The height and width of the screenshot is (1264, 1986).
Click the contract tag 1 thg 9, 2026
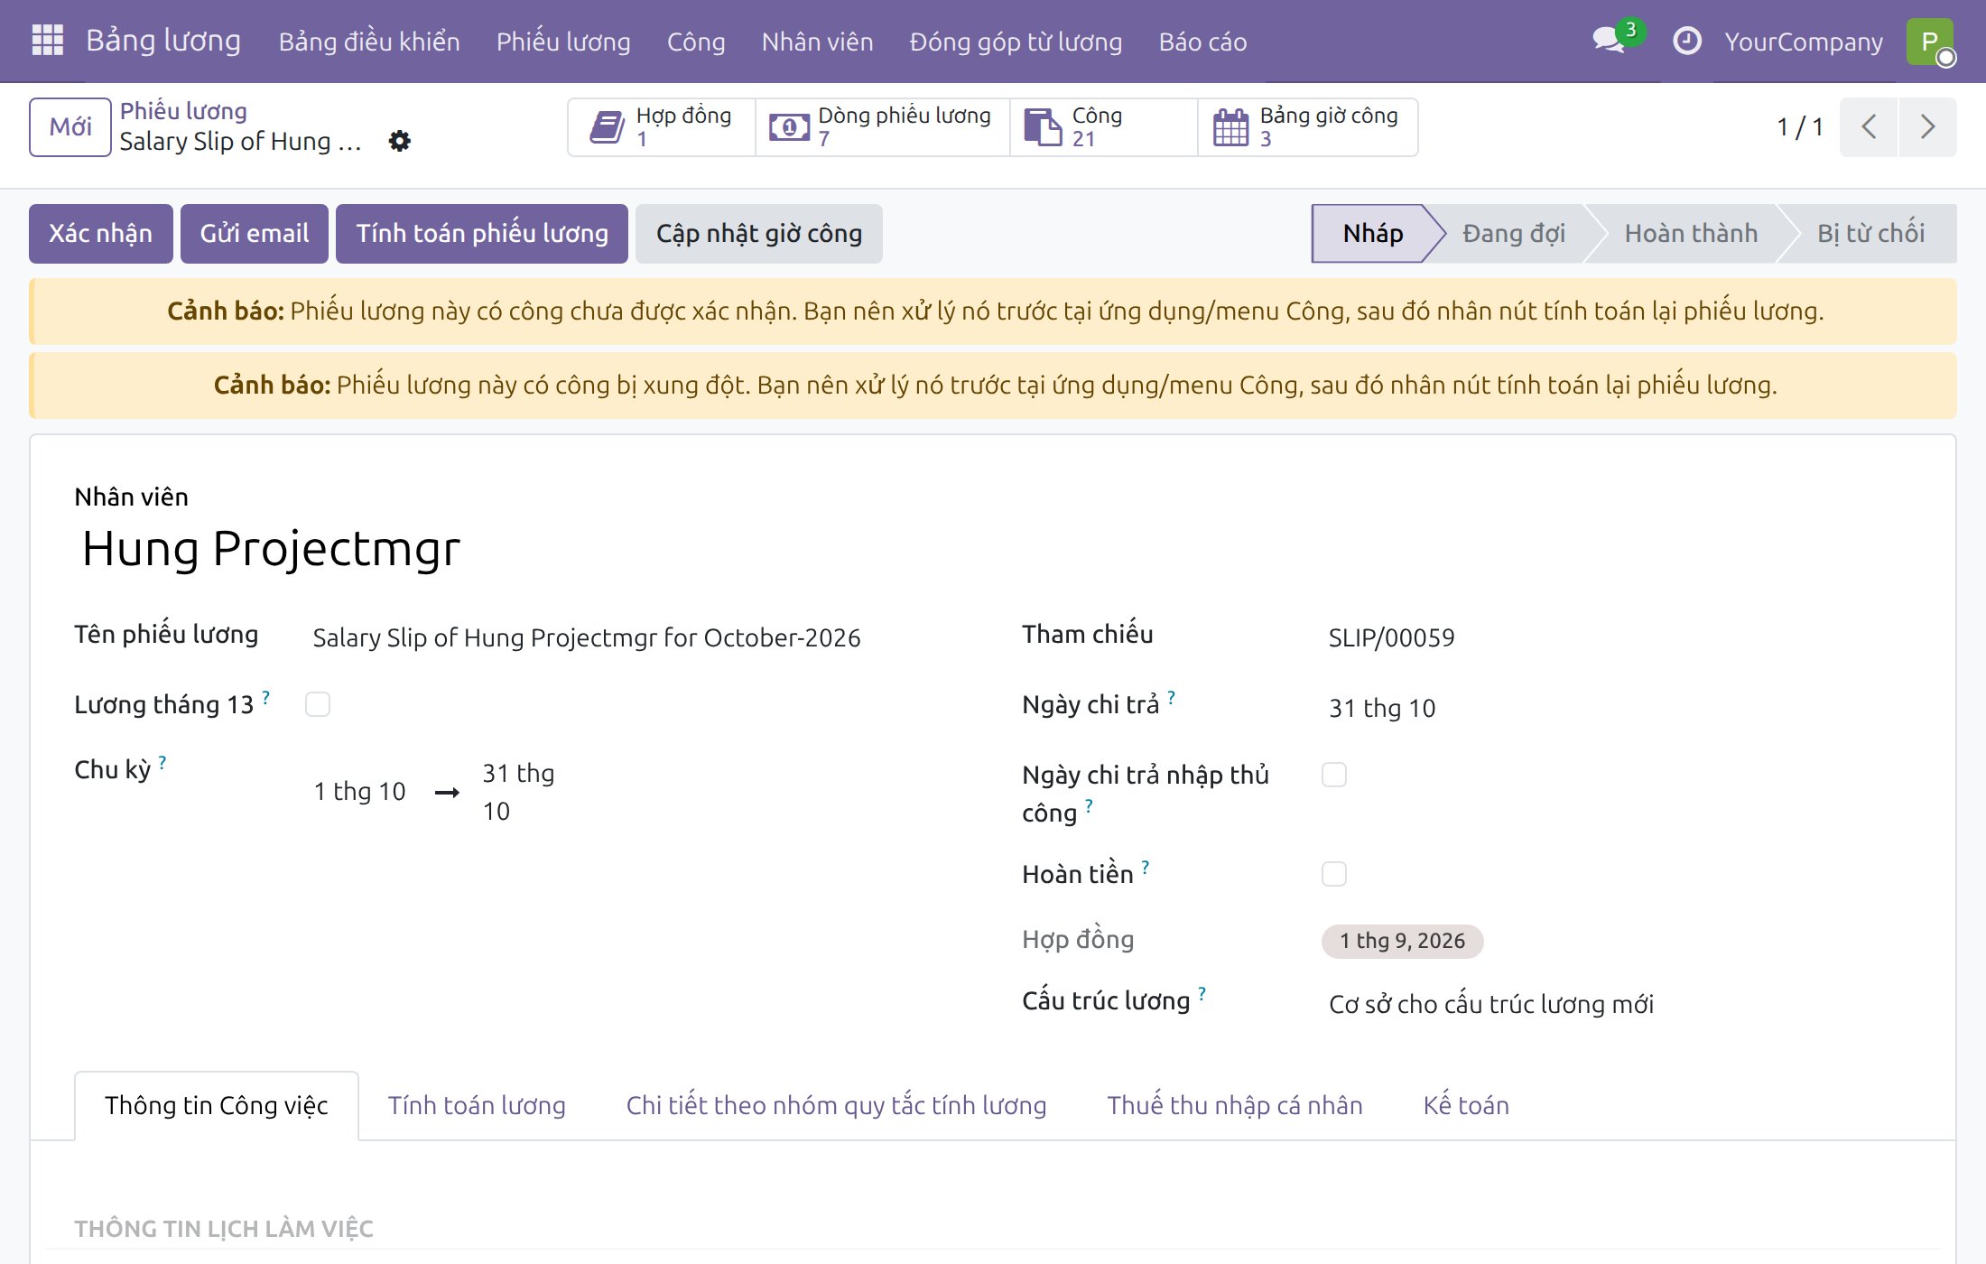tap(1402, 941)
